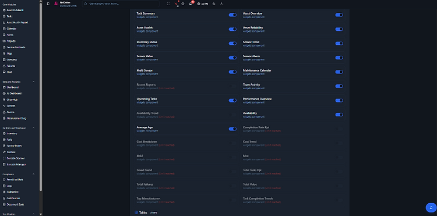Image resolution: width=437 pixels, height=216 pixels.
Task: Open the EN language selector
Action: tap(203, 4)
